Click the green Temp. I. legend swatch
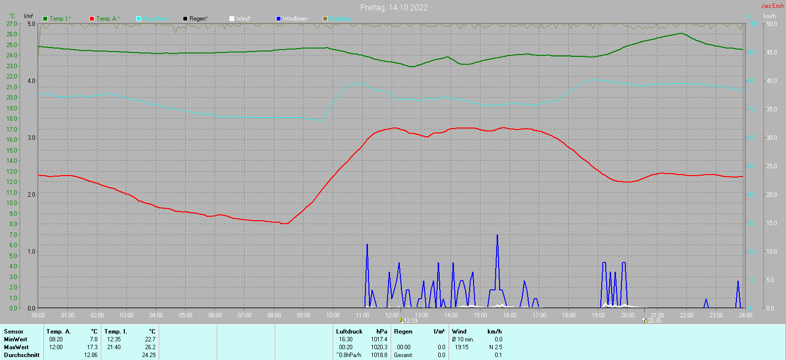This screenshot has height=360, width=786. [45, 19]
